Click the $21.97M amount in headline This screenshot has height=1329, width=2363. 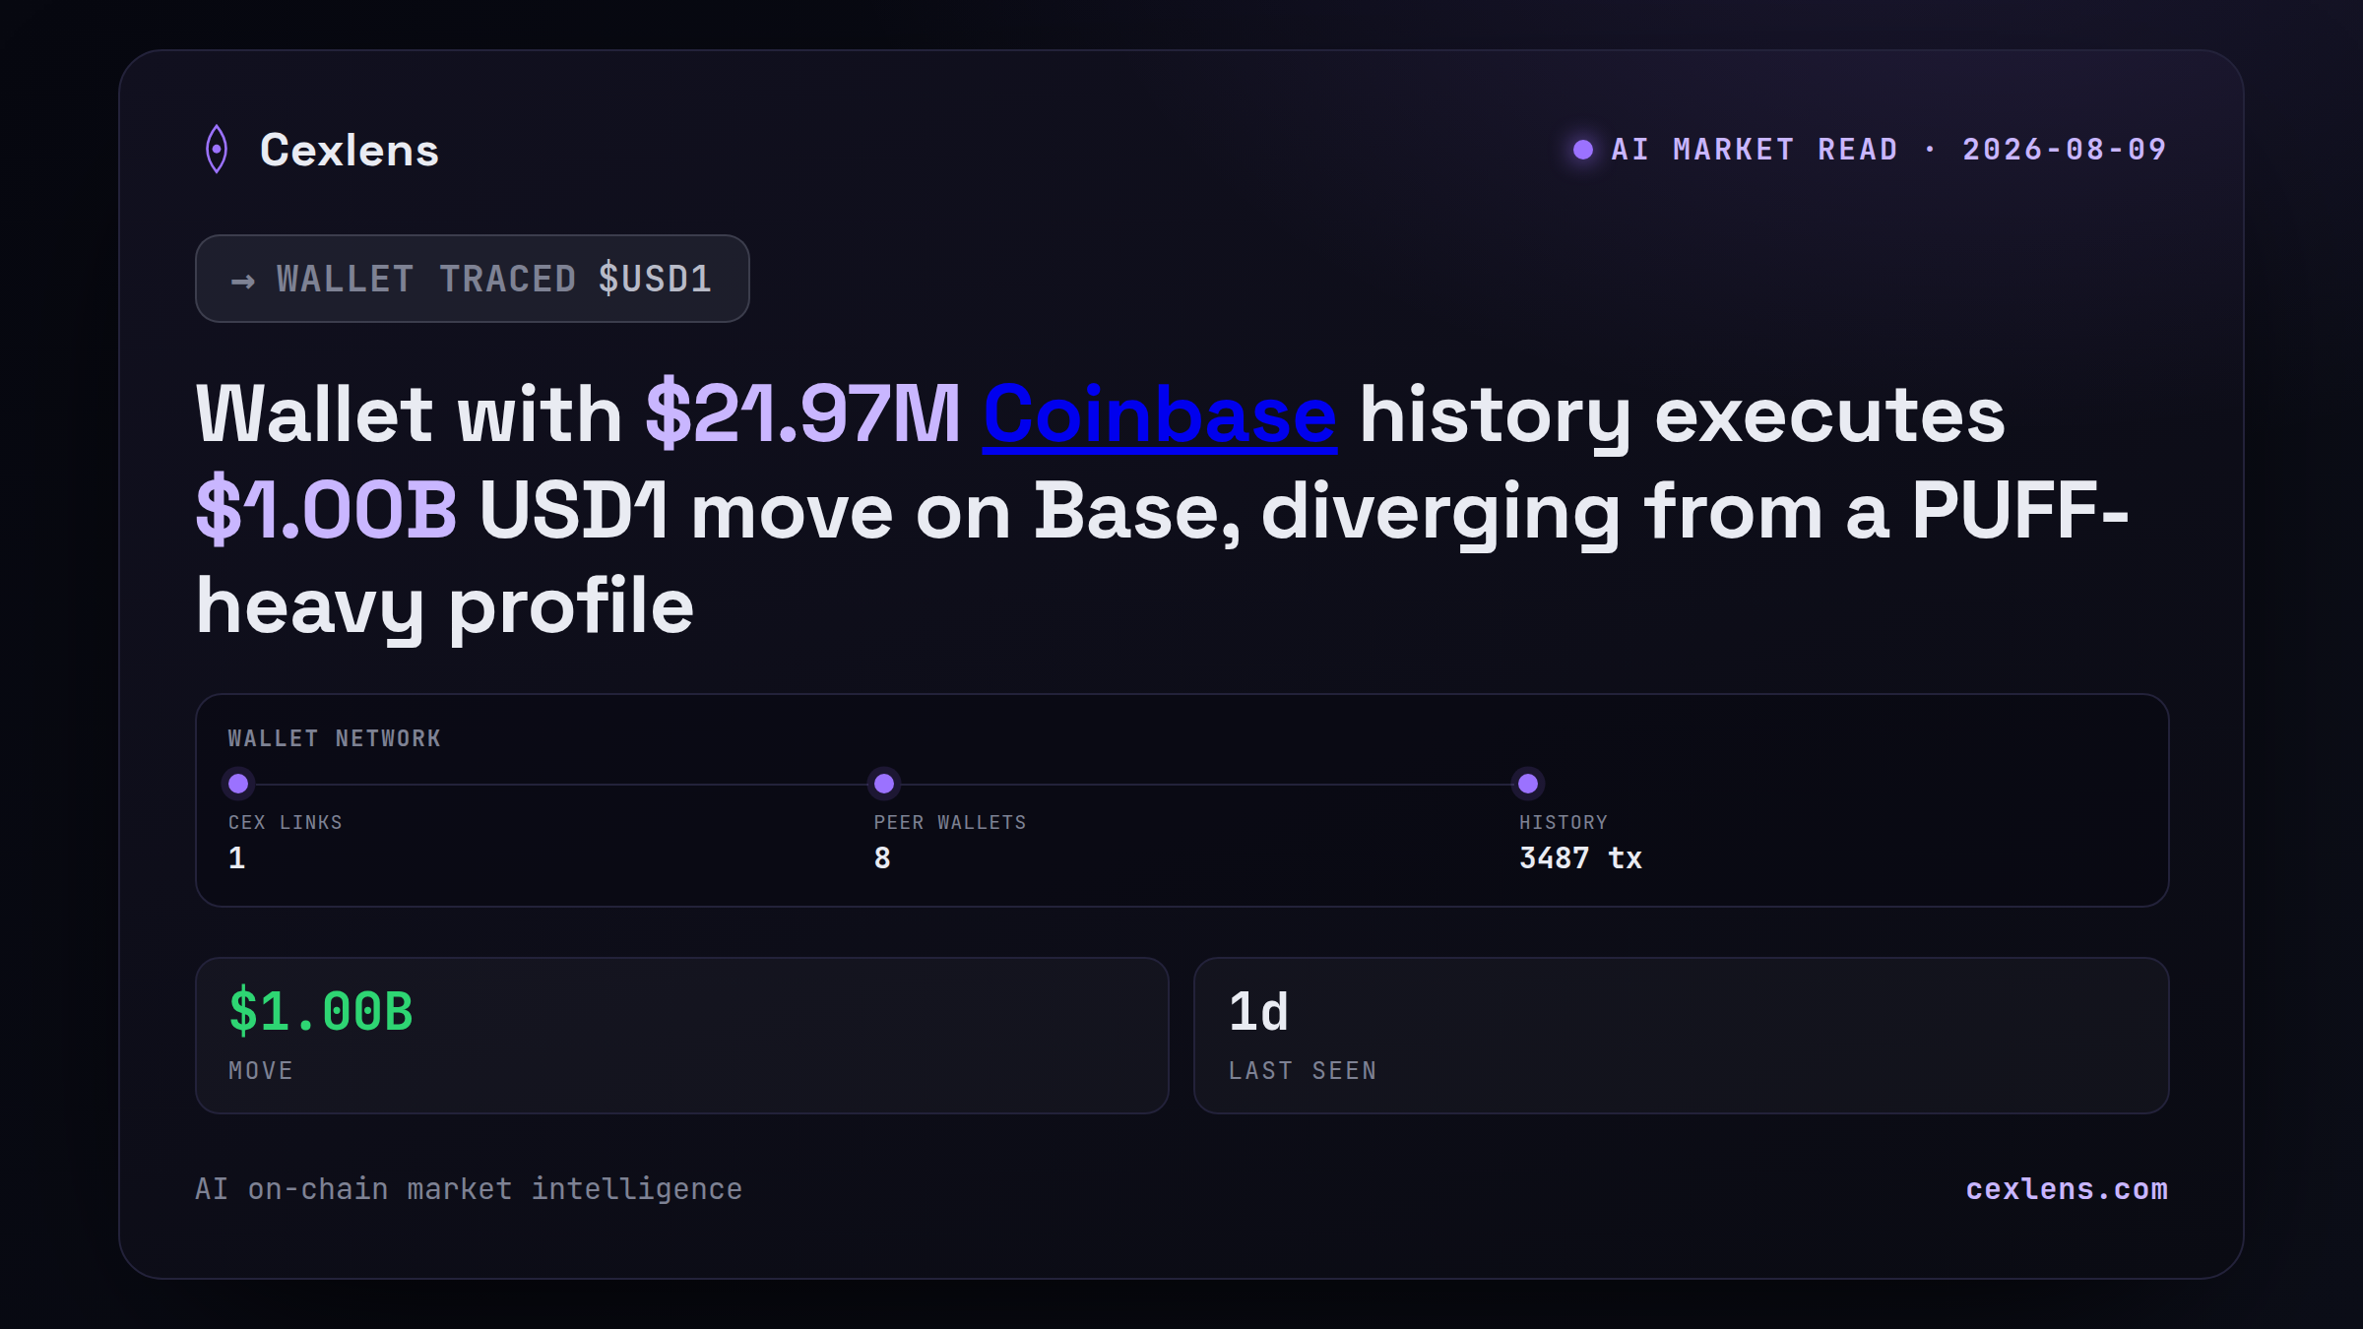click(802, 414)
